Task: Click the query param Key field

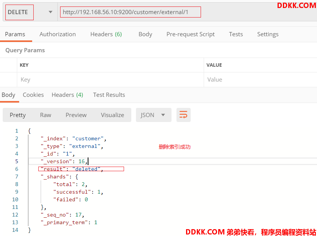Action: pos(110,80)
